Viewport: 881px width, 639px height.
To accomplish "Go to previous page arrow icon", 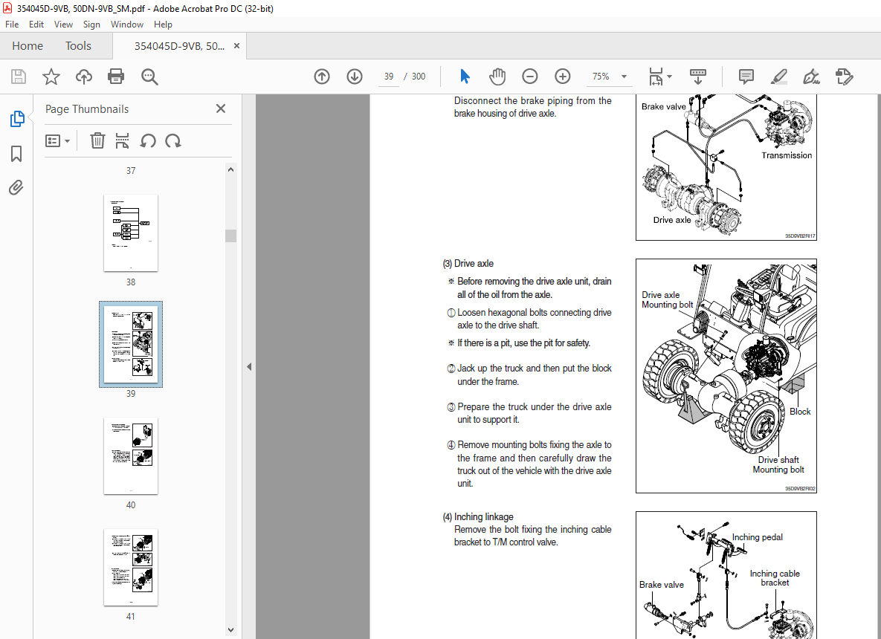I will click(322, 77).
